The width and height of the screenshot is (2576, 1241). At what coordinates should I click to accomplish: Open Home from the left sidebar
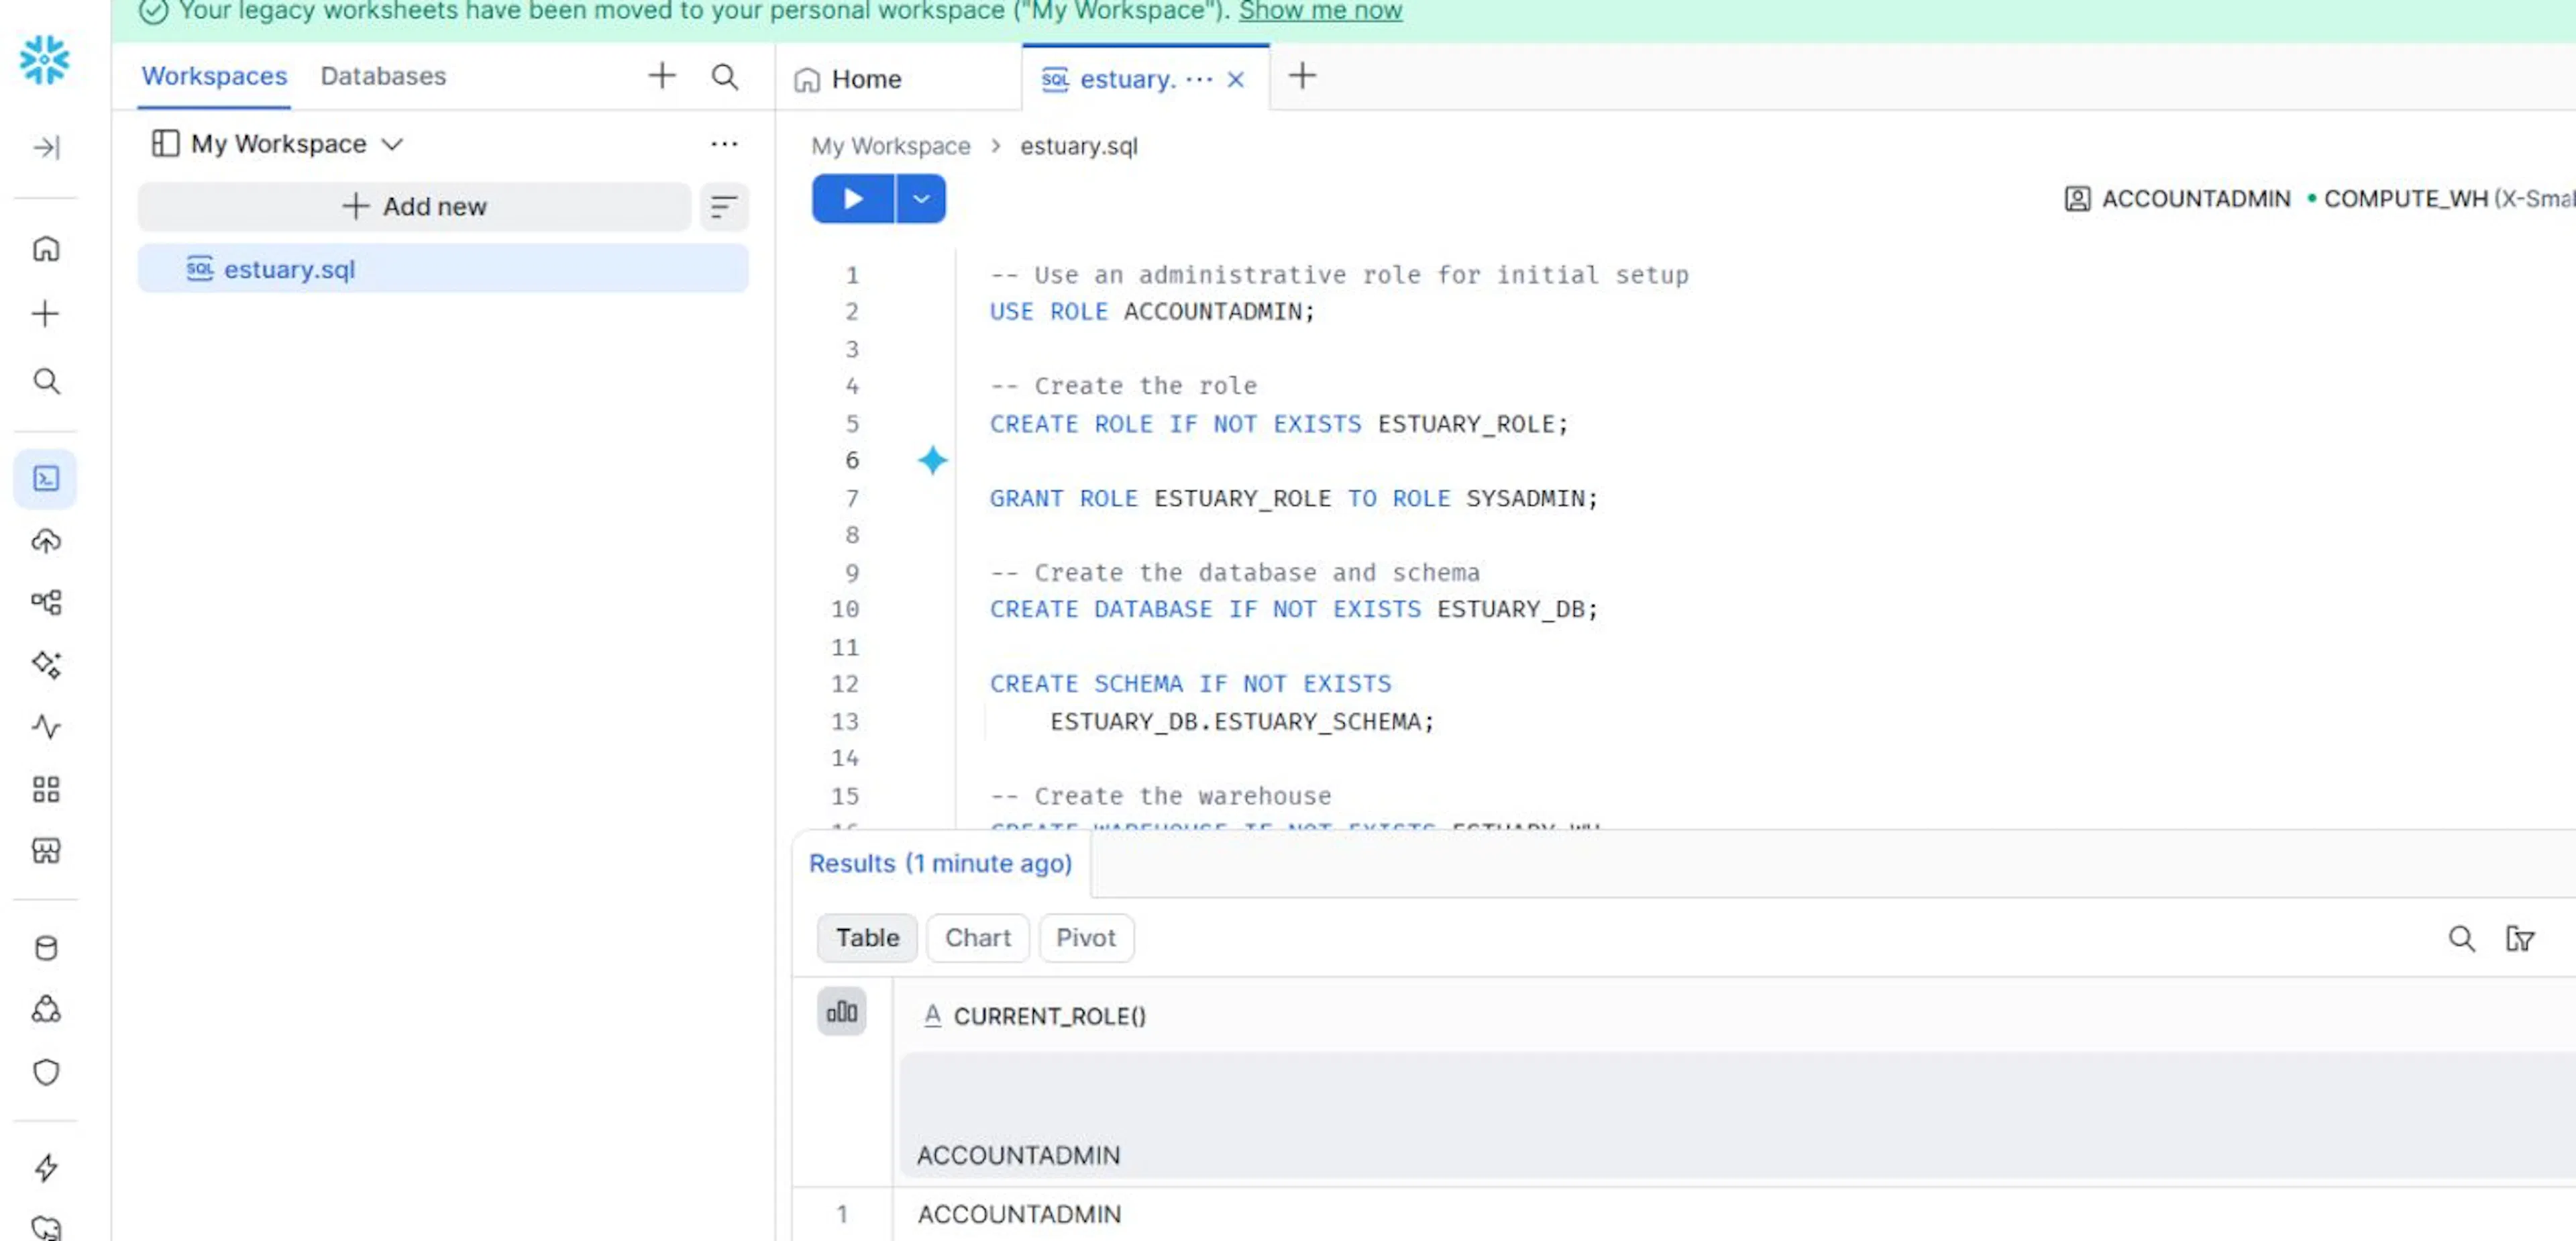46,248
